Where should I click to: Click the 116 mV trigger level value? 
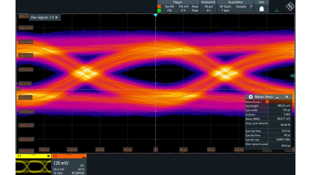183,7
